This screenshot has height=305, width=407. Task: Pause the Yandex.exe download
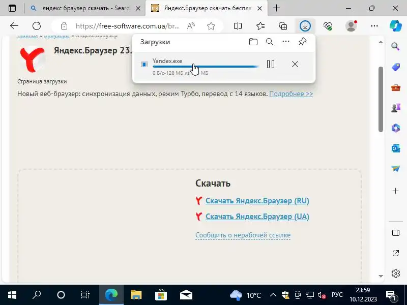[x=271, y=64]
